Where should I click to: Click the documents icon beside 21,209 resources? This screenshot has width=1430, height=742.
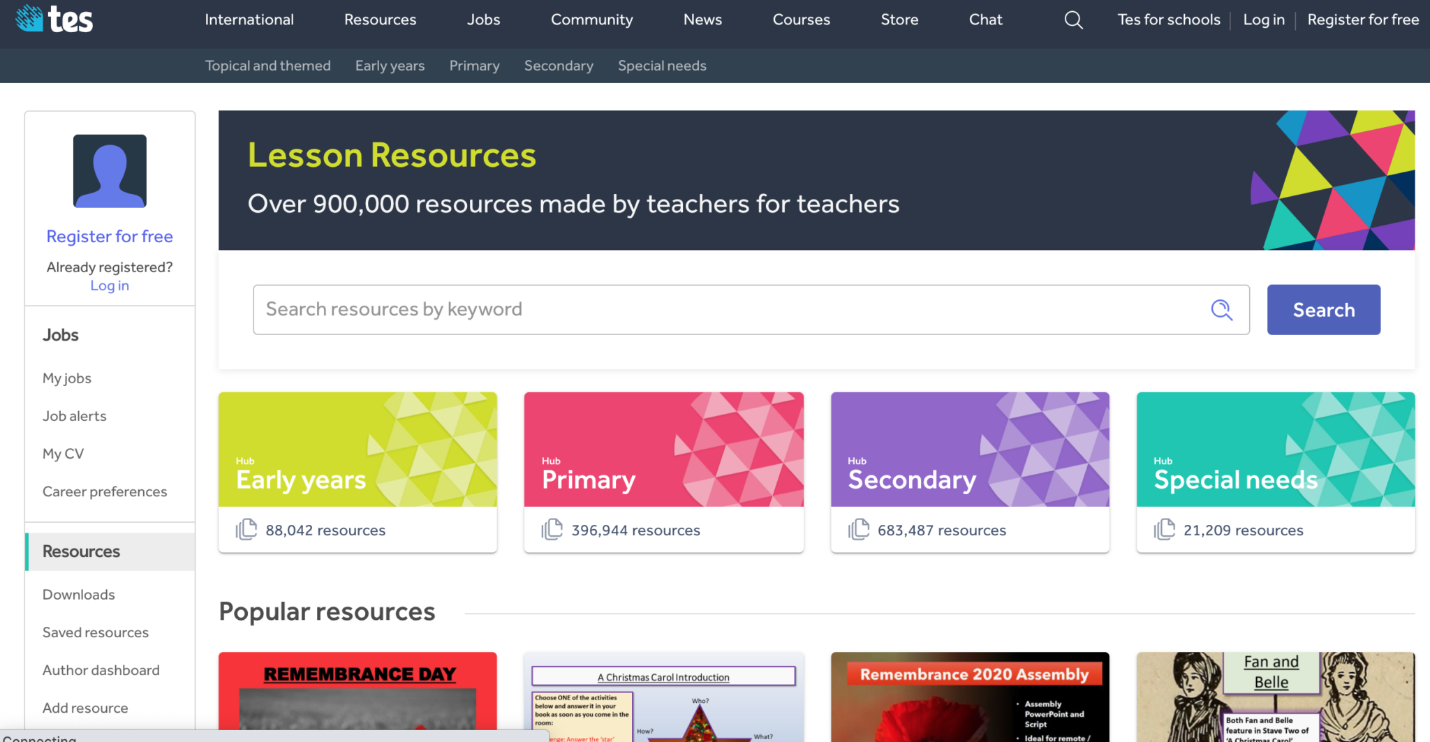pos(1165,530)
